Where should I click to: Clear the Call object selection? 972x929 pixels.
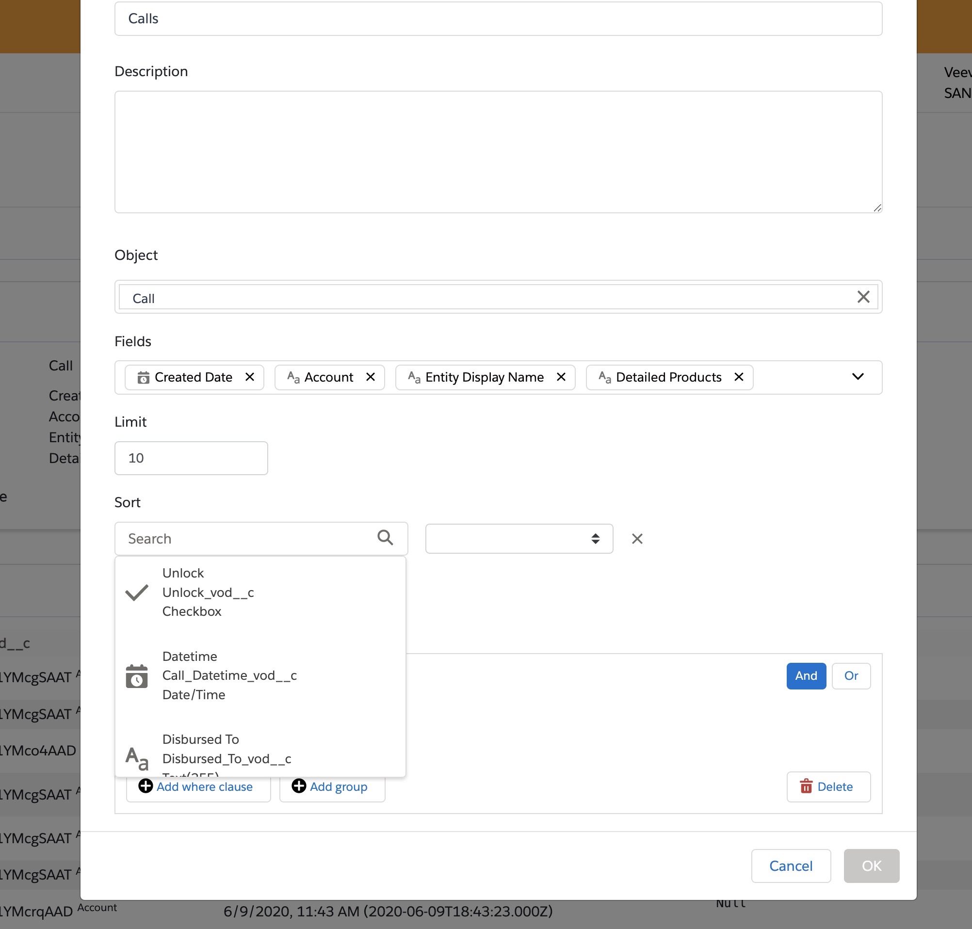[x=863, y=297]
